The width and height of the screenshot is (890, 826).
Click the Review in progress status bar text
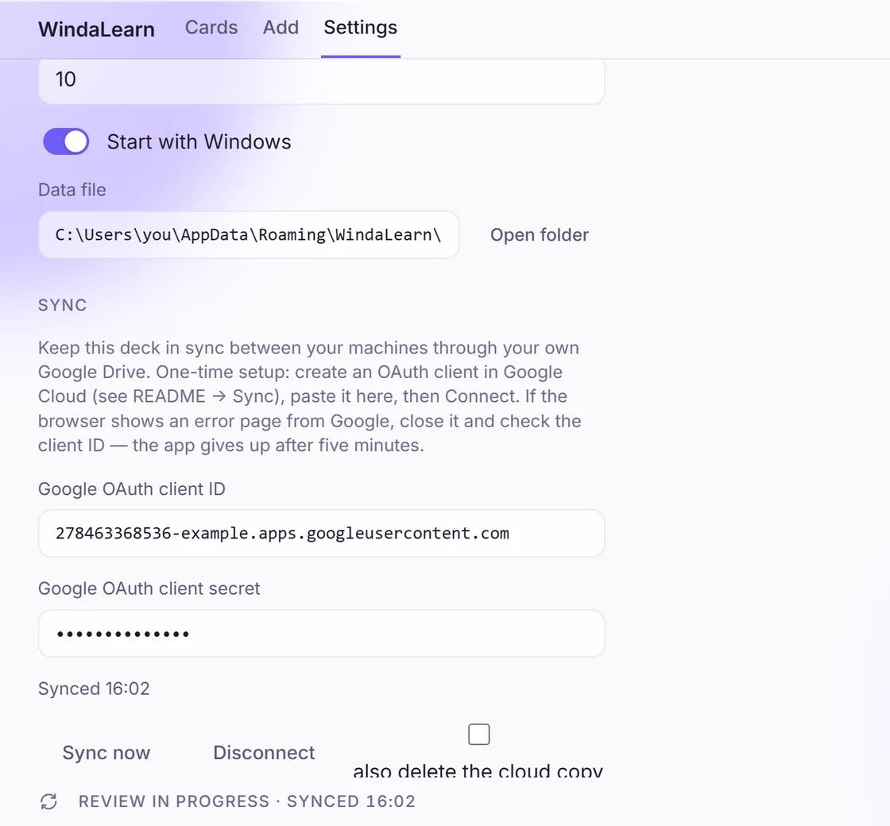click(247, 801)
